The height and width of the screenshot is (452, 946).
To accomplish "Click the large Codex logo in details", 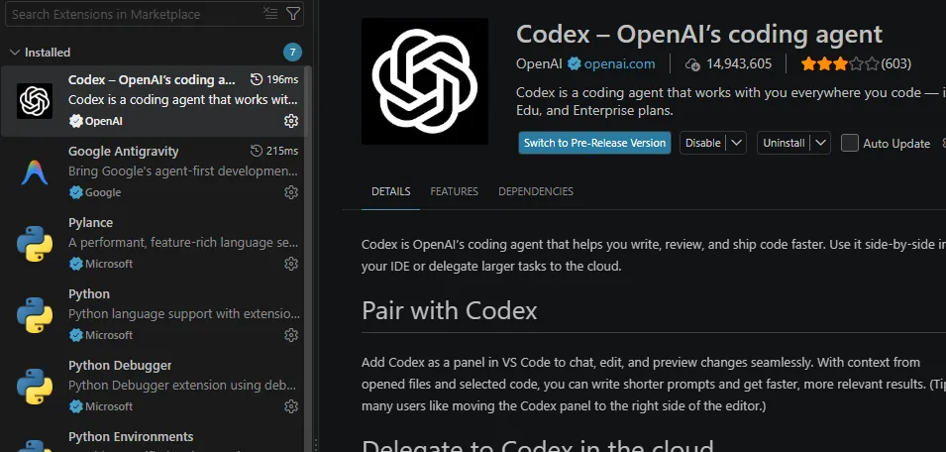I will point(425,81).
